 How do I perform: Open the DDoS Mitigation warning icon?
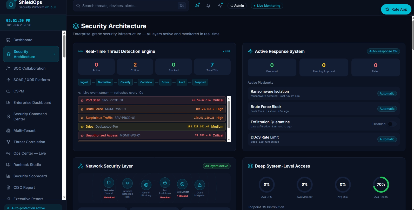coord(200,185)
